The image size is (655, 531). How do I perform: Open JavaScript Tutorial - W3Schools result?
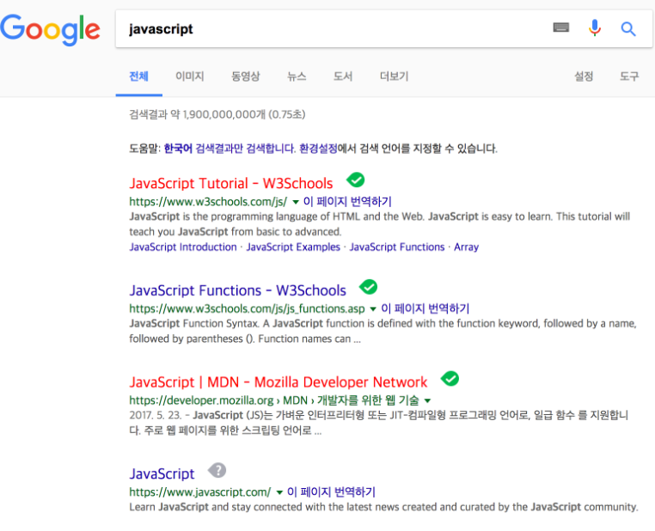click(x=230, y=183)
